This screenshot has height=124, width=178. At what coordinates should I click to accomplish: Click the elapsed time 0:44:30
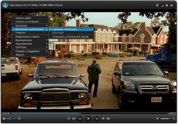[x=6, y=113]
